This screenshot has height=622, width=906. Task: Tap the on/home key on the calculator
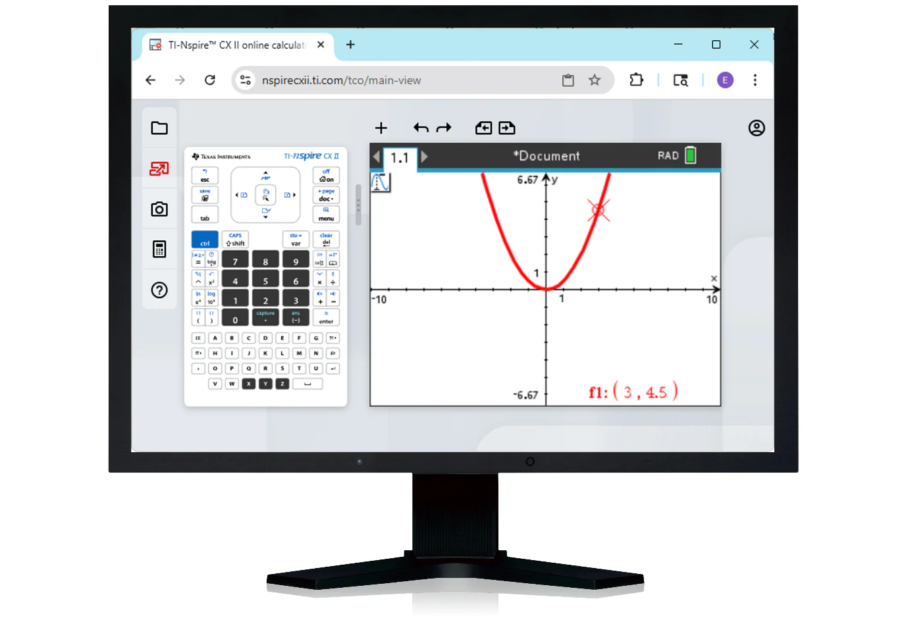(326, 176)
